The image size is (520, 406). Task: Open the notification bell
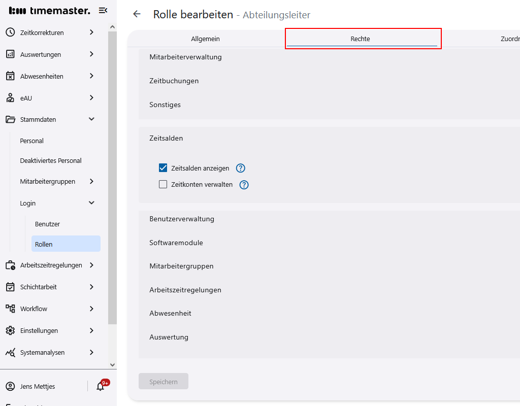[101, 386]
